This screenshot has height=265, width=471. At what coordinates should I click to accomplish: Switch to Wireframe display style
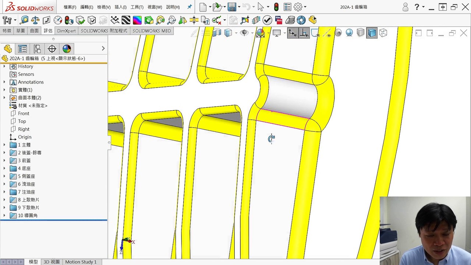click(383, 33)
